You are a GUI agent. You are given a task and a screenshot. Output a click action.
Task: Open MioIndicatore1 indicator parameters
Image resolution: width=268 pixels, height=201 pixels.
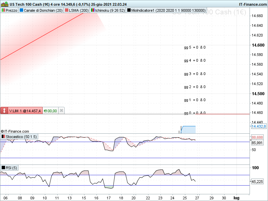pos(169,10)
